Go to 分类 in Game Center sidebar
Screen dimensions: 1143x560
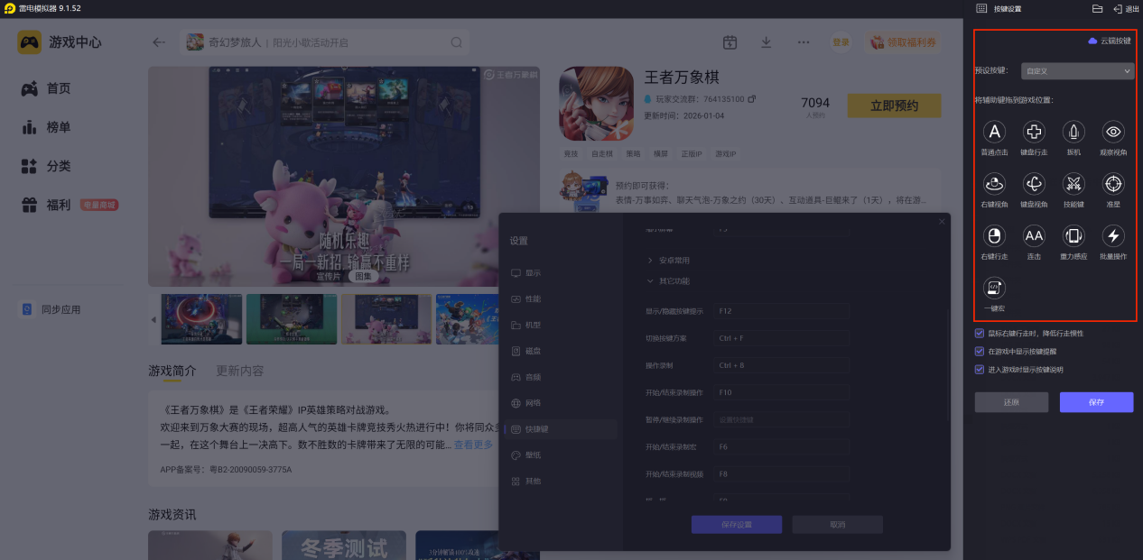tap(46, 166)
